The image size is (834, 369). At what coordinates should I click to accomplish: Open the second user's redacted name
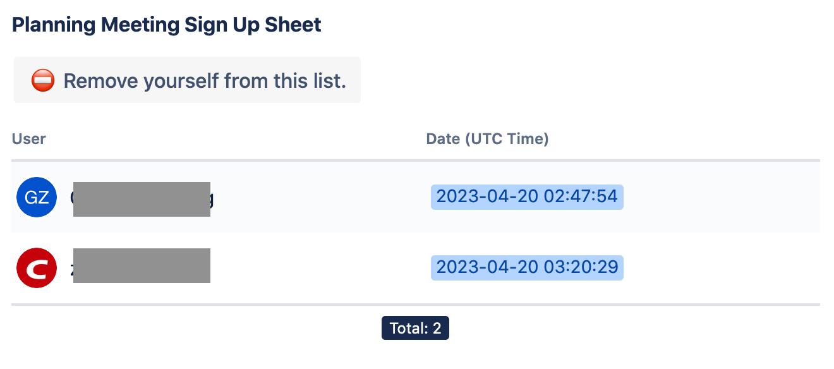(142, 265)
